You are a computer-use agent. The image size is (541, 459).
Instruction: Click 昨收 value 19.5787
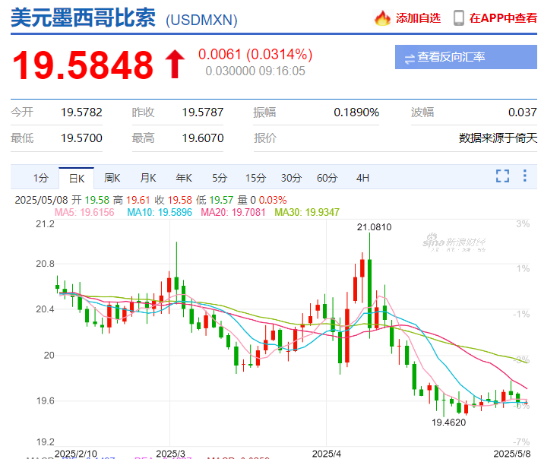click(x=203, y=112)
